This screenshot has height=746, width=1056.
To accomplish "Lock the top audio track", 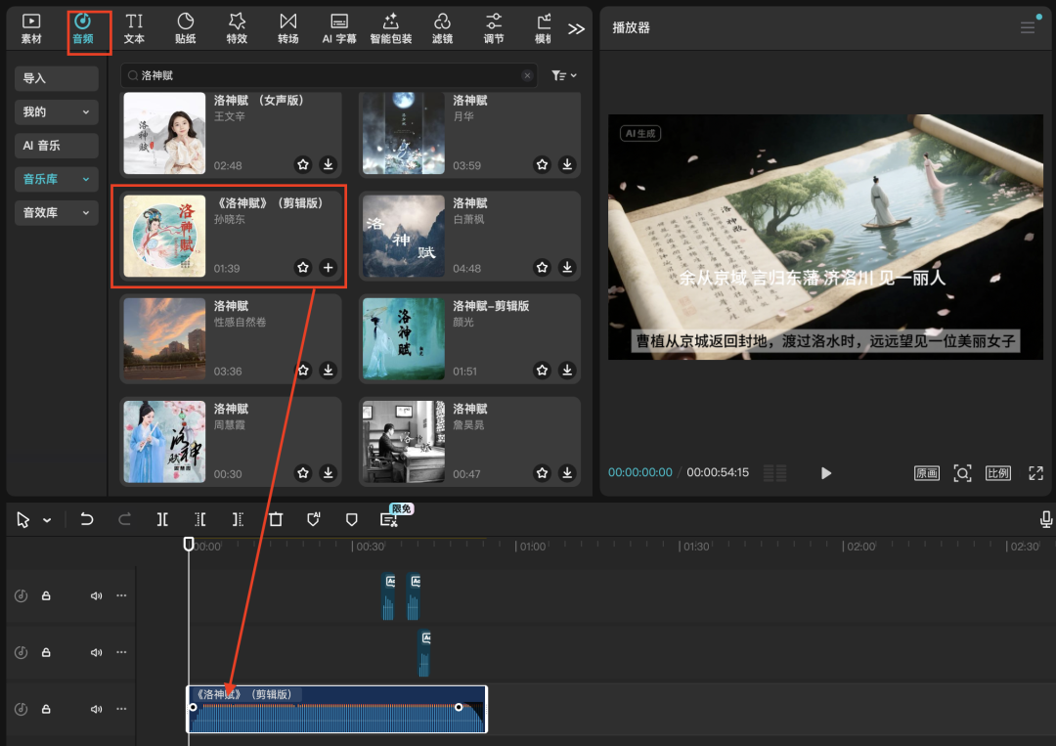I will tap(46, 595).
